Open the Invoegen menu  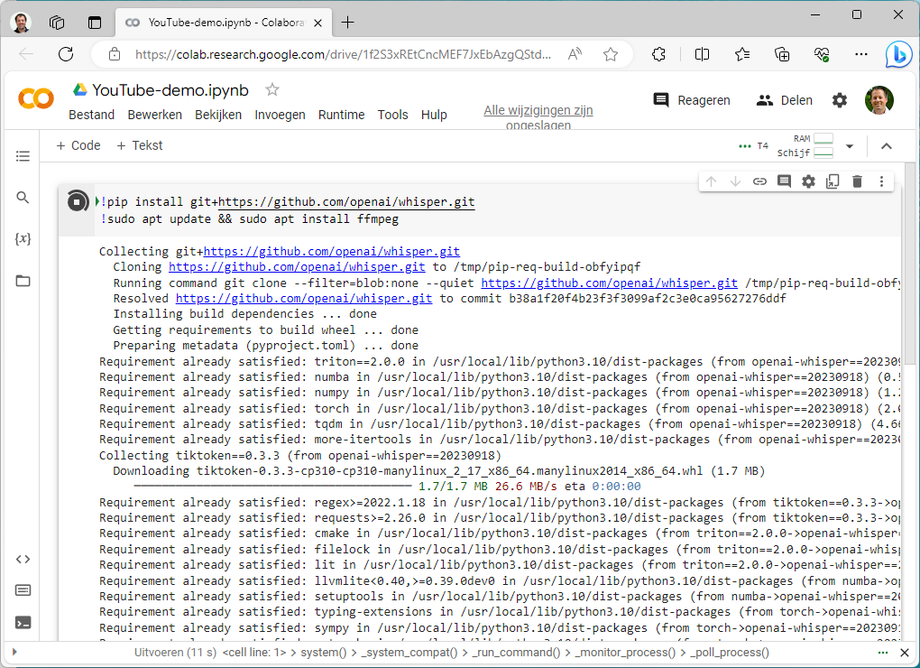[280, 115]
